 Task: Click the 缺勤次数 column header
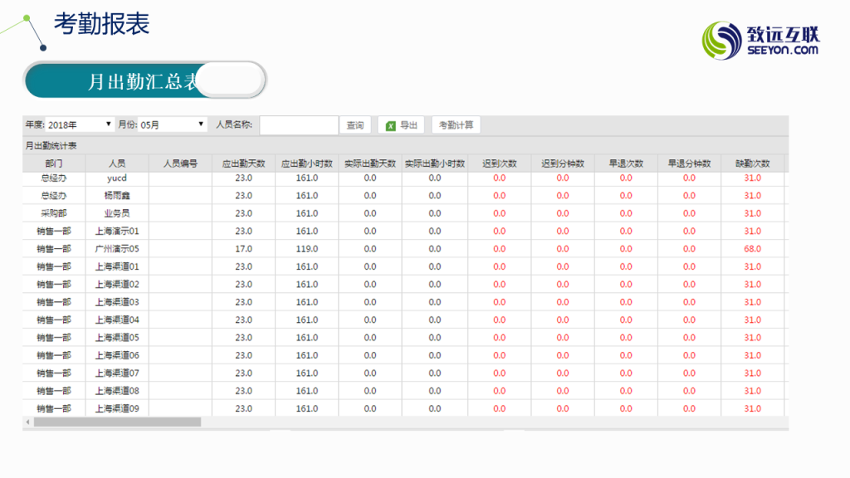752,163
